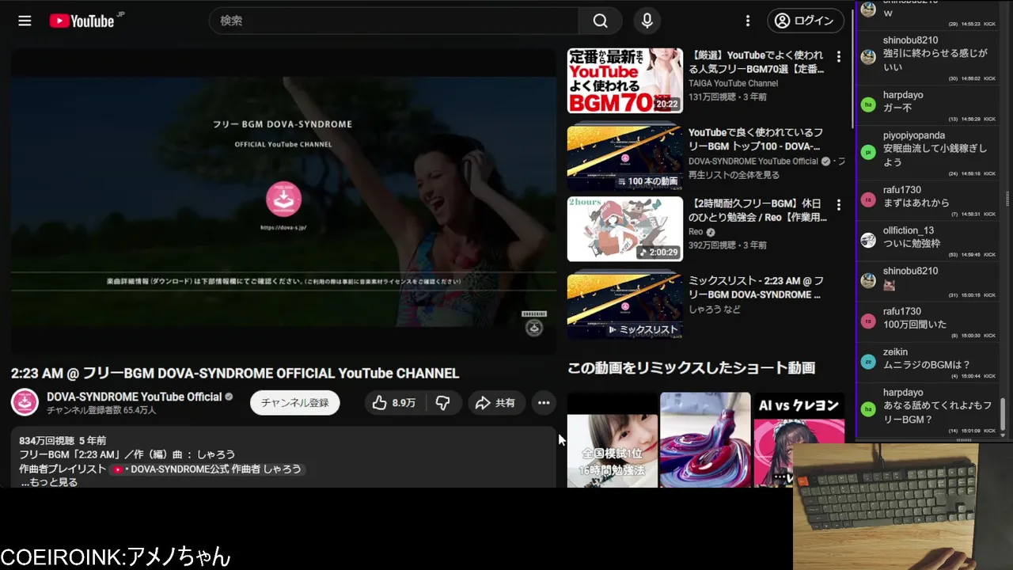Click username ollfiction_13 in chat
The image size is (1013, 570).
pyautogui.click(x=909, y=230)
